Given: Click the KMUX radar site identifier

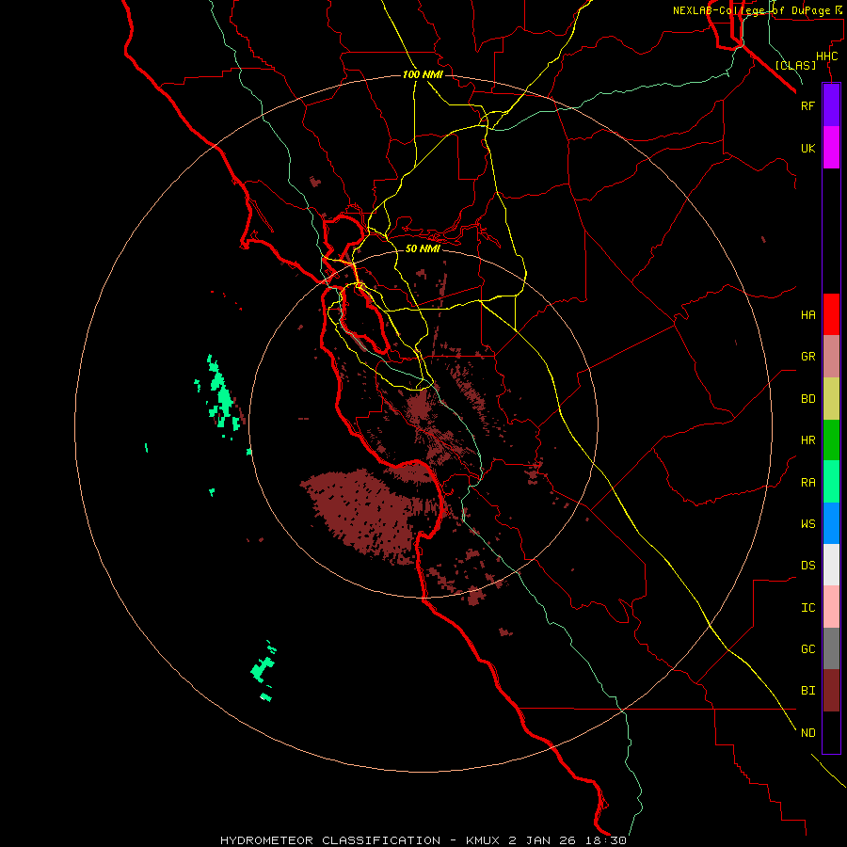Looking at the screenshot, I should click(485, 840).
